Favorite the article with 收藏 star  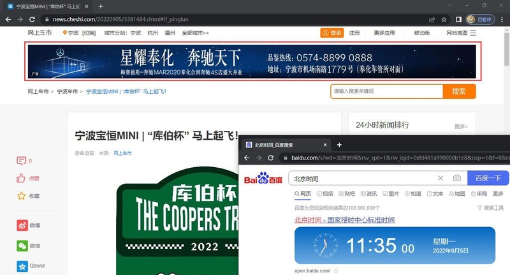click(22, 196)
